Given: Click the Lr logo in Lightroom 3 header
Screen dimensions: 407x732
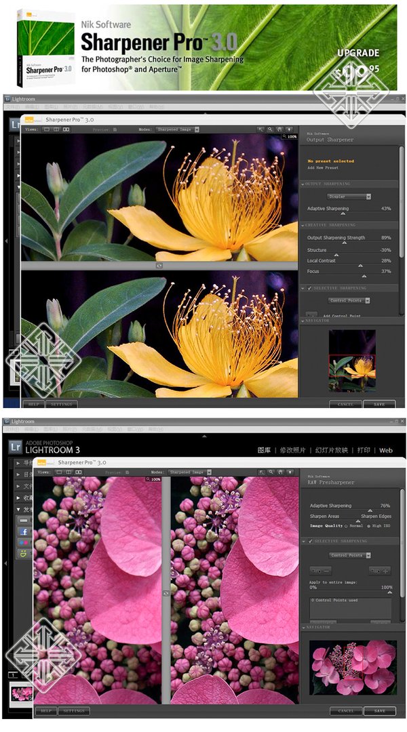Looking at the screenshot, I should pyautogui.click(x=16, y=447).
